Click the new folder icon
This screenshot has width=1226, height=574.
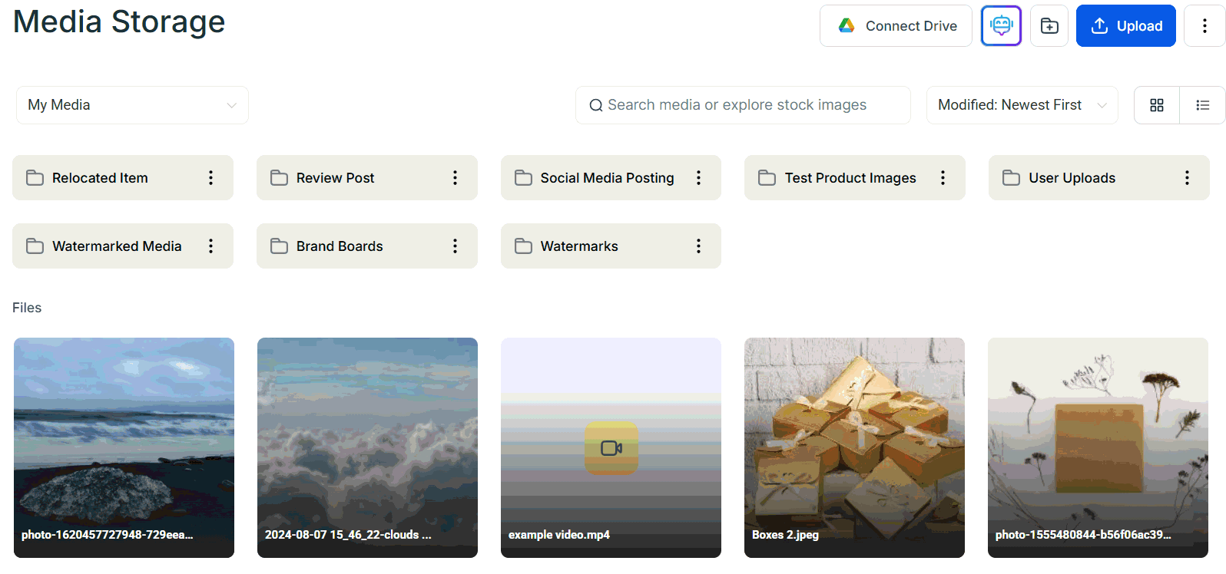pos(1049,26)
